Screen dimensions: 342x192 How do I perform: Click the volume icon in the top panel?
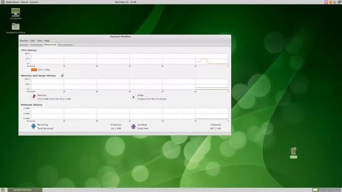tap(335, 2)
